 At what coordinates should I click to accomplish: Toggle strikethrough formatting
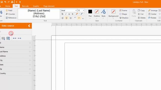(73, 14)
